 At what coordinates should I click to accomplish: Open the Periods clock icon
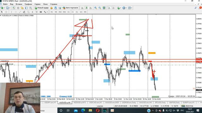point(124,8)
